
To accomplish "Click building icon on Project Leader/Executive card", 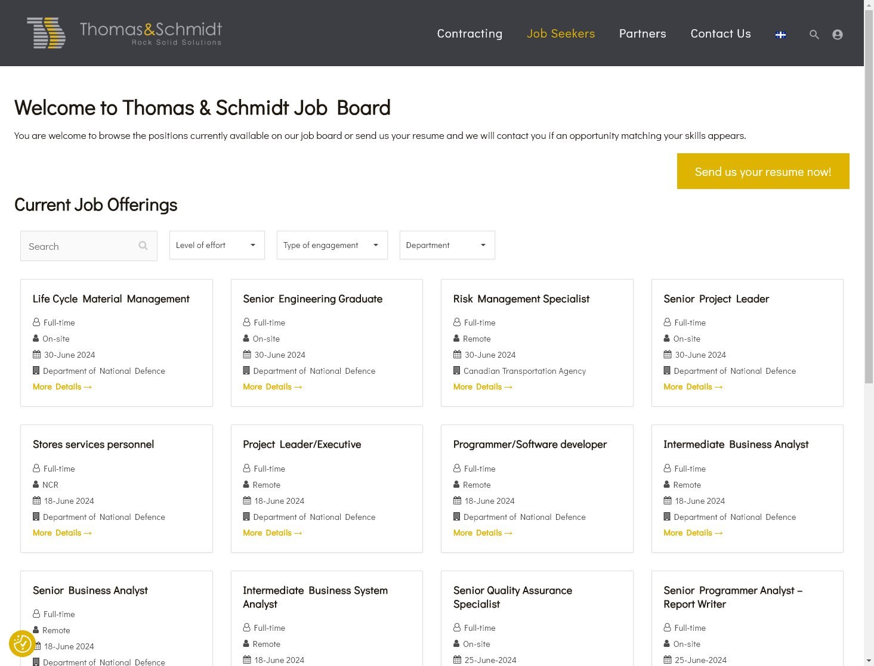I will pyautogui.click(x=246, y=516).
